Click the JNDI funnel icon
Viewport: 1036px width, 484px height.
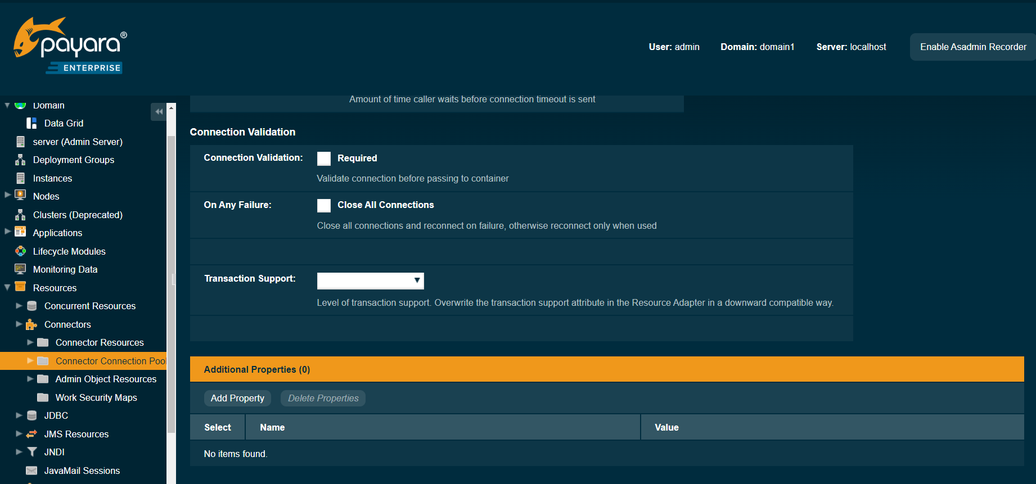(x=32, y=452)
